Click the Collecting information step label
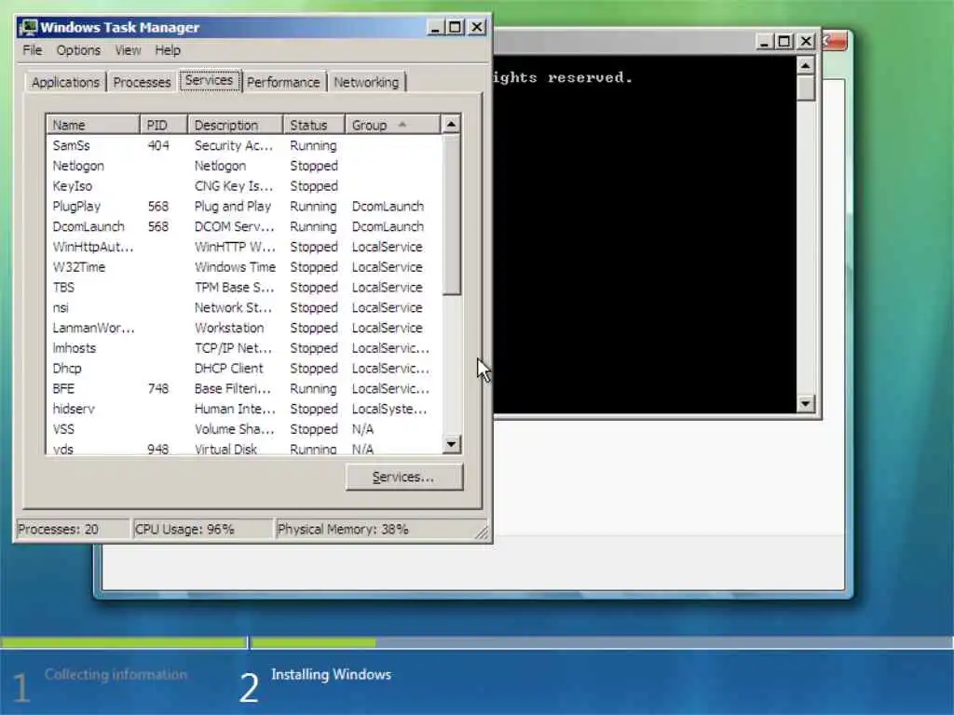954x715 pixels. [x=116, y=674]
